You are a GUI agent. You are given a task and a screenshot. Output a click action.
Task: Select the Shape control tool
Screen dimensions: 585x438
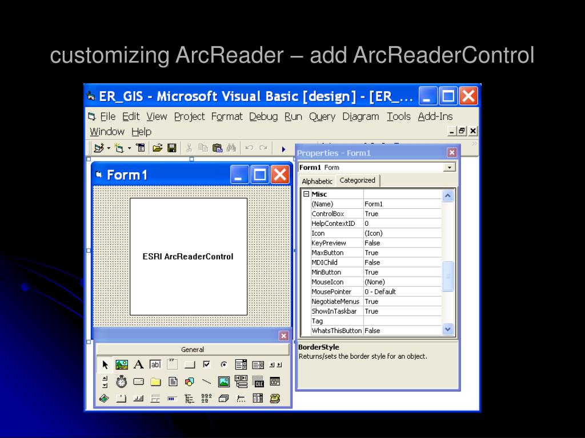[x=190, y=382]
